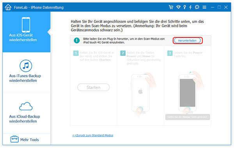Click the toolbox icon beside Mehr Tools
The height and width of the screenshot is (148, 234).
14,139
